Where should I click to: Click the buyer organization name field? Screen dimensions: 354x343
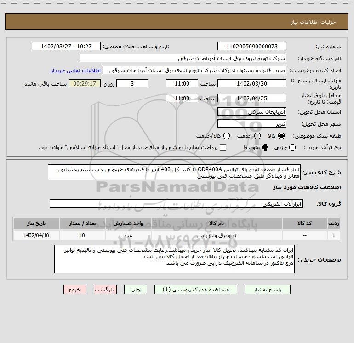click(183, 58)
